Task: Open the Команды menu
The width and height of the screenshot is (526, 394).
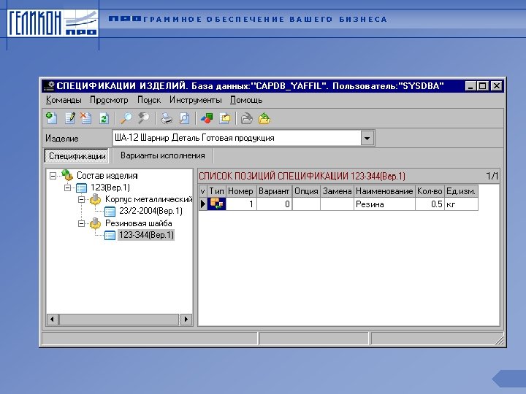Action: pos(64,100)
